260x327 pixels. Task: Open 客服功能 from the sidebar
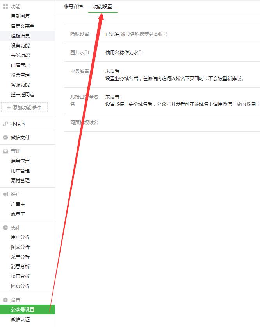(x=20, y=85)
